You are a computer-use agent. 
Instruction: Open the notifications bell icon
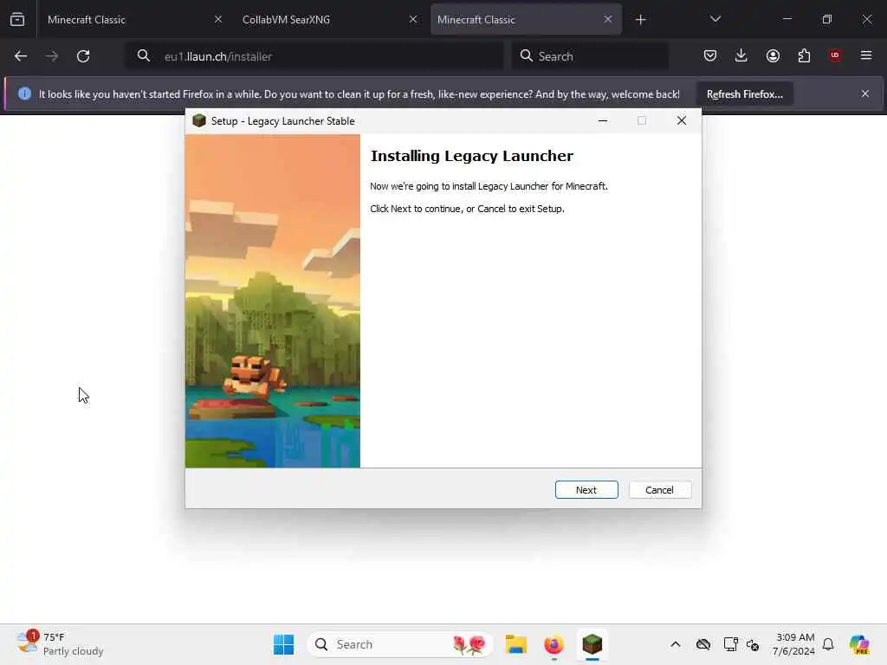[828, 644]
